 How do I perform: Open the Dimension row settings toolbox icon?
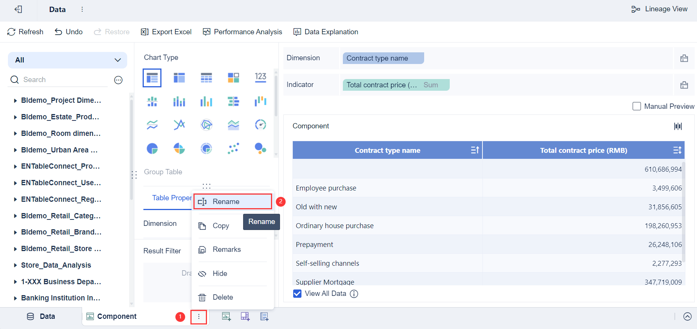click(684, 58)
